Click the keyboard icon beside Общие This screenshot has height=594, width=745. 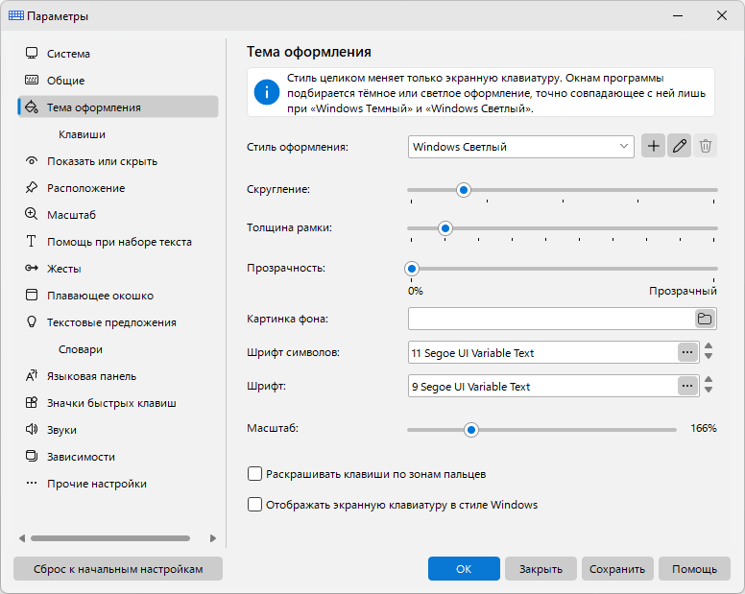(x=32, y=80)
